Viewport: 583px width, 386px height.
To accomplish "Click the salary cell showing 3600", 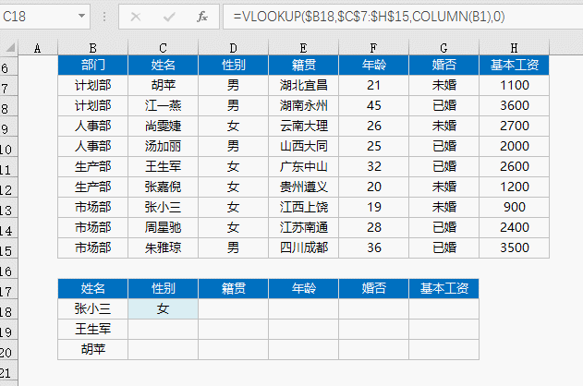I will click(514, 105).
